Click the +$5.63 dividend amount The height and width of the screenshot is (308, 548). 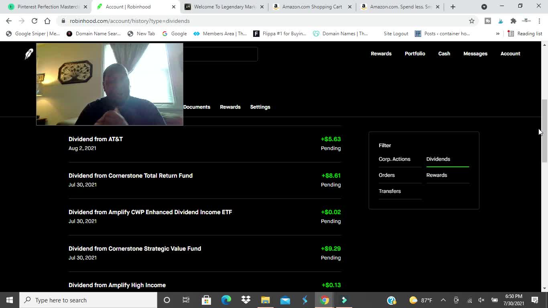click(x=331, y=139)
